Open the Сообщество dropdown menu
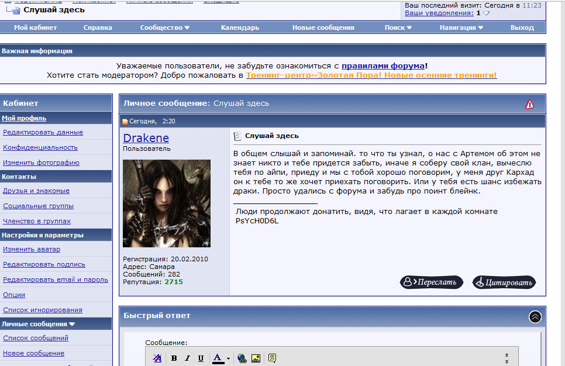 pos(165,27)
